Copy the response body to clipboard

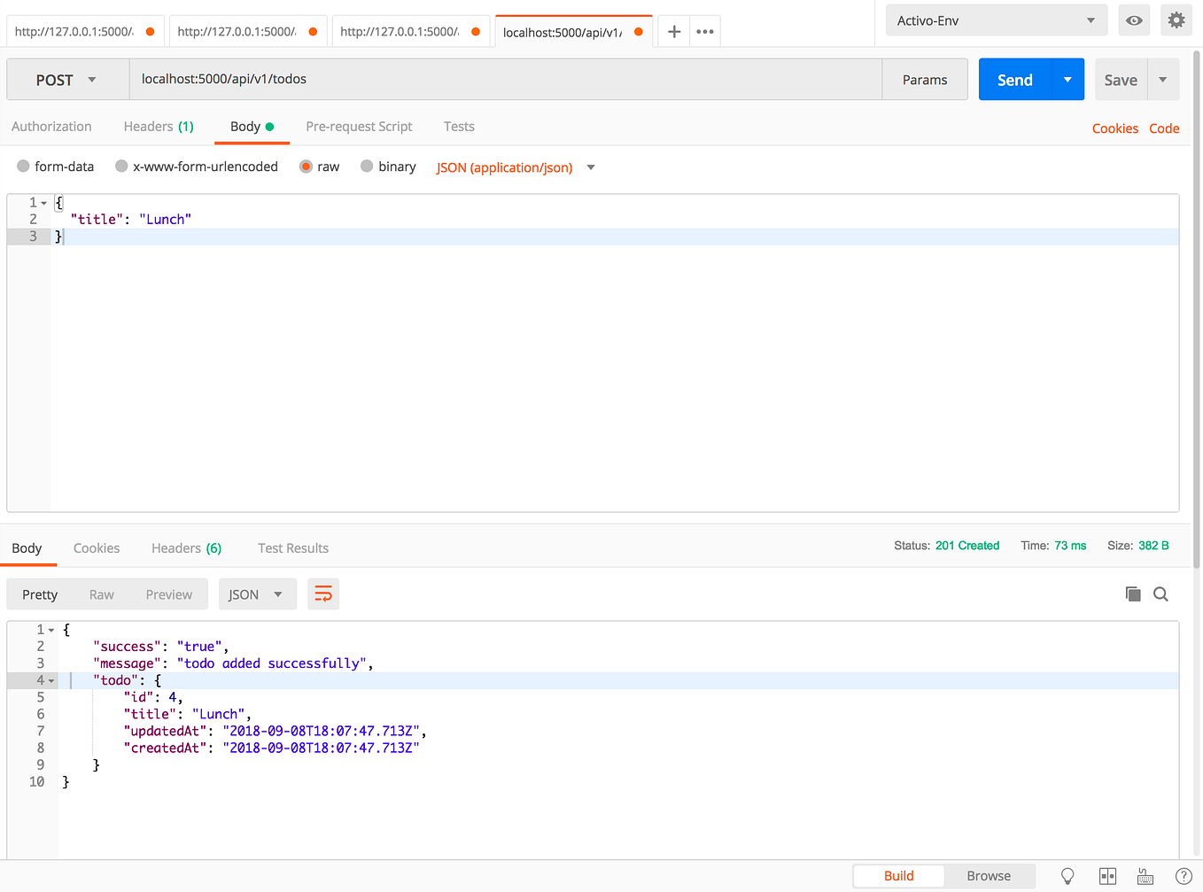[x=1133, y=593]
